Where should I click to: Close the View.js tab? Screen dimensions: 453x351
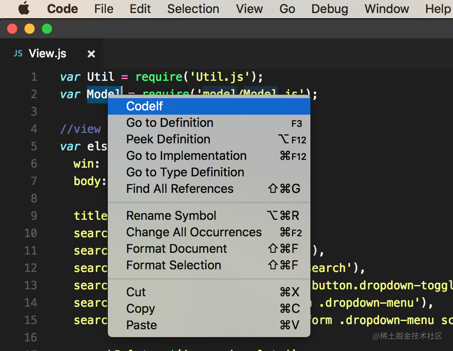coord(91,54)
